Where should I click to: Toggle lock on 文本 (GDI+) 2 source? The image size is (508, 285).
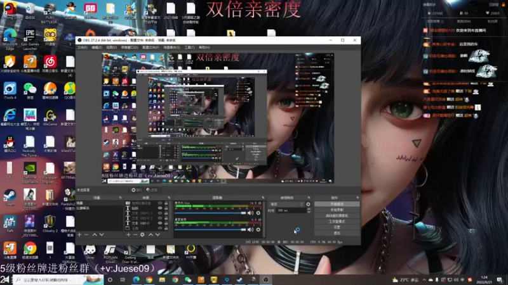(x=166, y=218)
